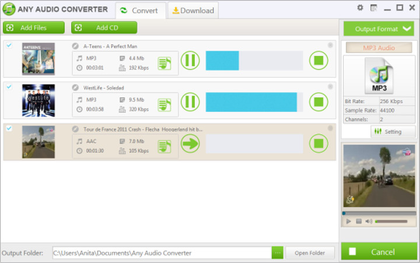Click the edit icon beside Tour de France title
The width and height of the screenshot is (420, 263).
point(75,129)
